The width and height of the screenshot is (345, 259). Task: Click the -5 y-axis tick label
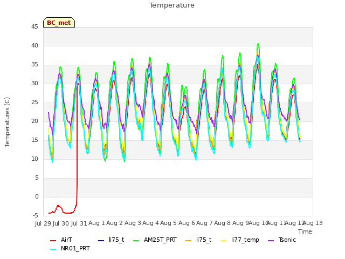click(x=36, y=216)
